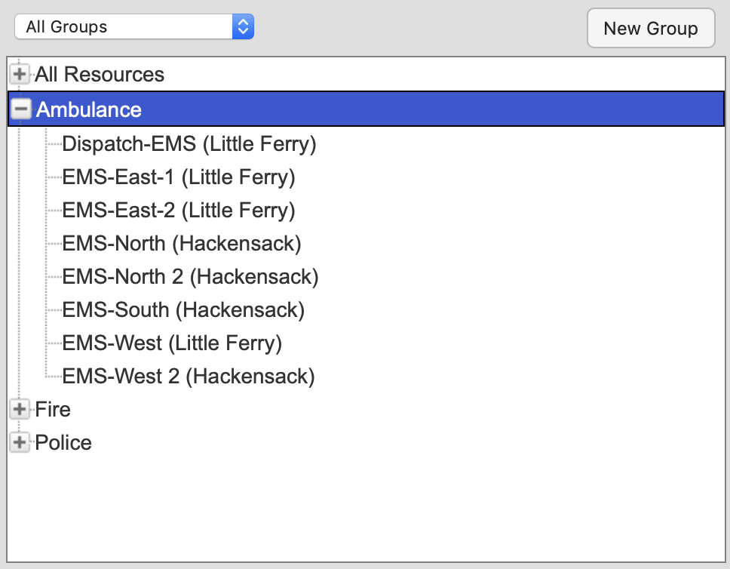Expand the Police group
The height and width of the screenshot is (569, 730).
(x=19, y=442)
